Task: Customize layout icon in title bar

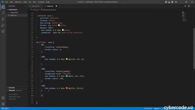Action: [176, 2]
